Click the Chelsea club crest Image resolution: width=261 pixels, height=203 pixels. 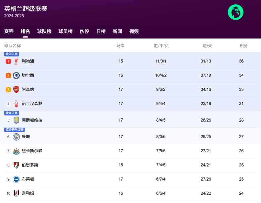point(16,75)
